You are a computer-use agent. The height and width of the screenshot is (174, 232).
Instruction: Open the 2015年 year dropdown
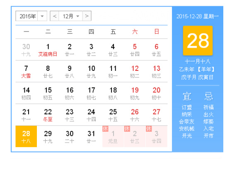click(31, 16)
